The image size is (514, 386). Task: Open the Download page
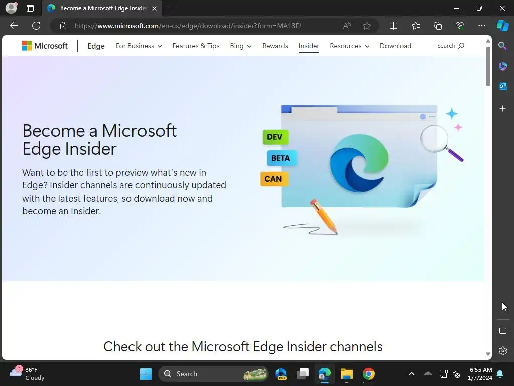[396, 46]
